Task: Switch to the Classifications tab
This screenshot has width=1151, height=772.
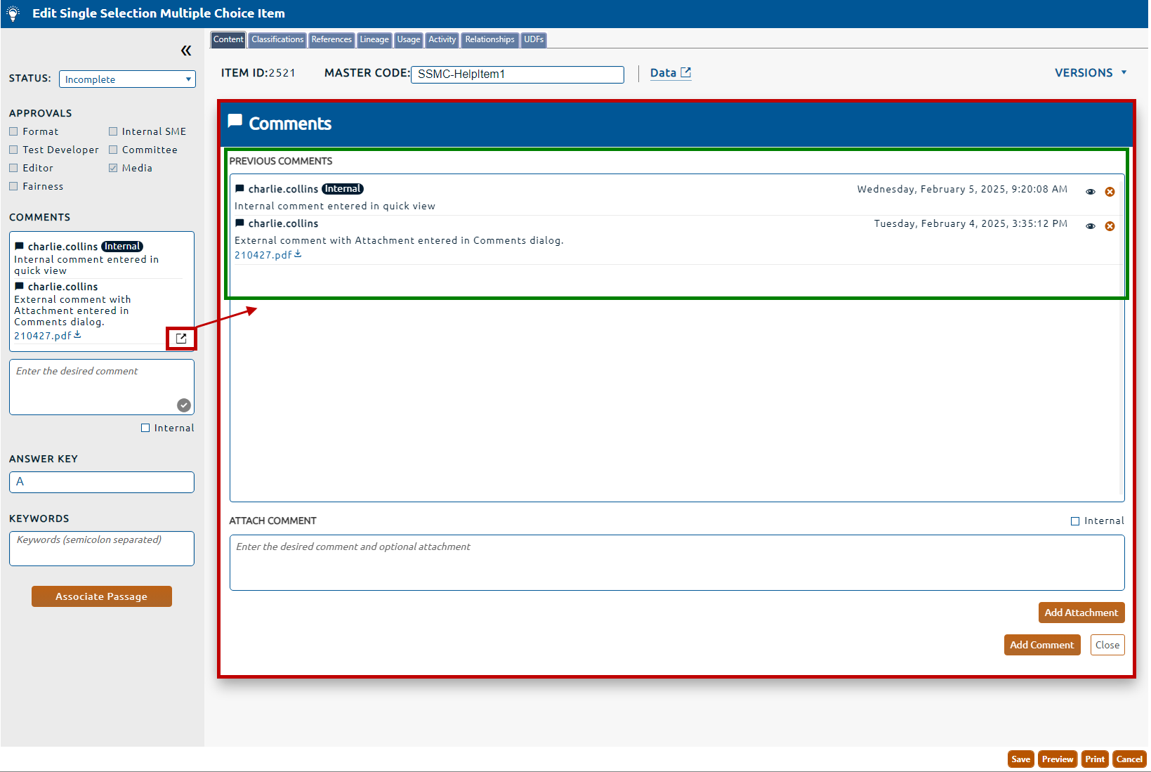Action: pos(277,40)
